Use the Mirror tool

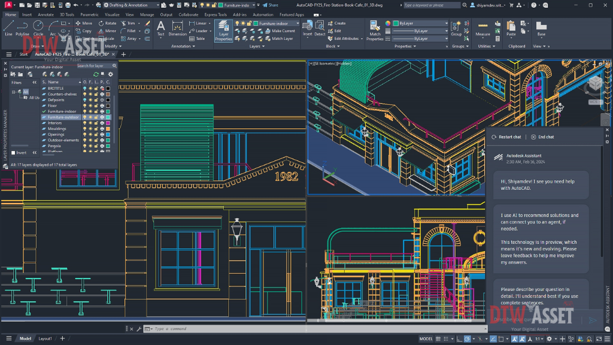[x=108, y=31]
